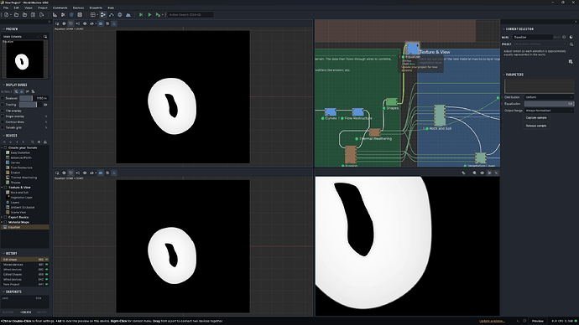Click the Equalizer node in graph
This screenshot has width=579, height=325.
[412, 49]
